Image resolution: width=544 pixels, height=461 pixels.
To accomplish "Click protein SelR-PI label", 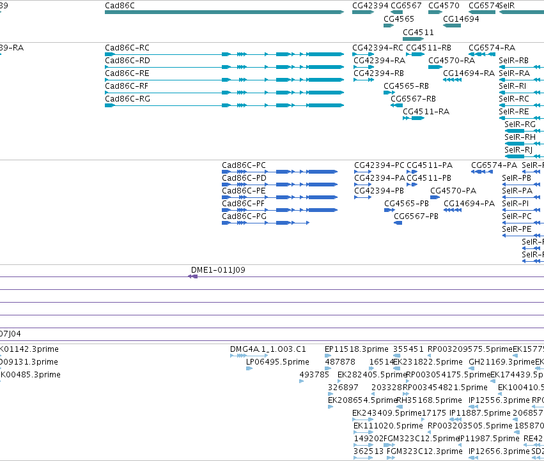I will pyautogui.click(x=515, y=204).
